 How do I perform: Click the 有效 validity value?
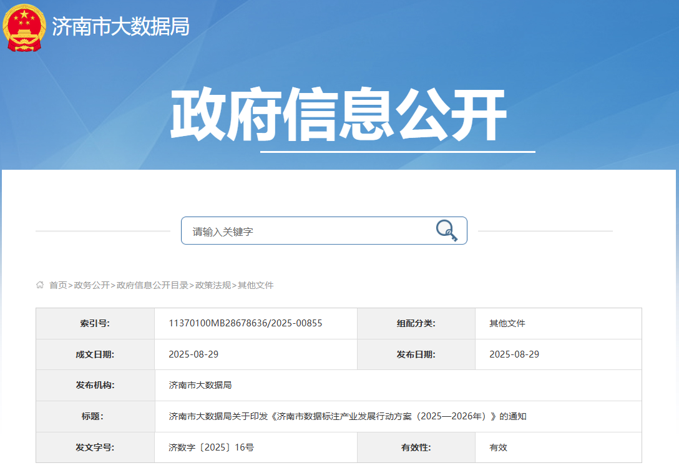pyautogui.click(x=498, y=447)
